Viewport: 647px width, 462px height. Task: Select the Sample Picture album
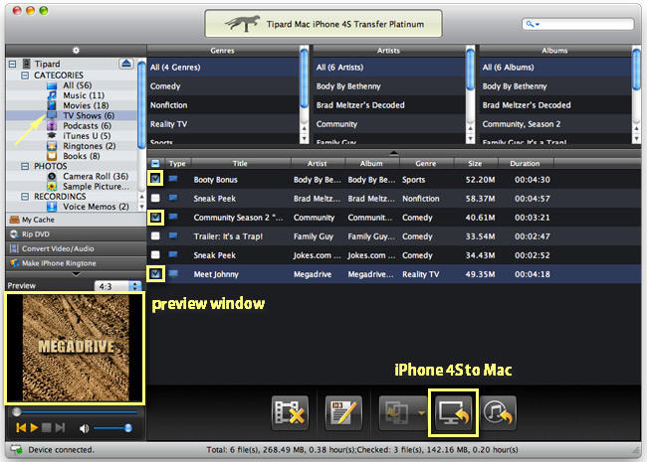pos(96,186)
